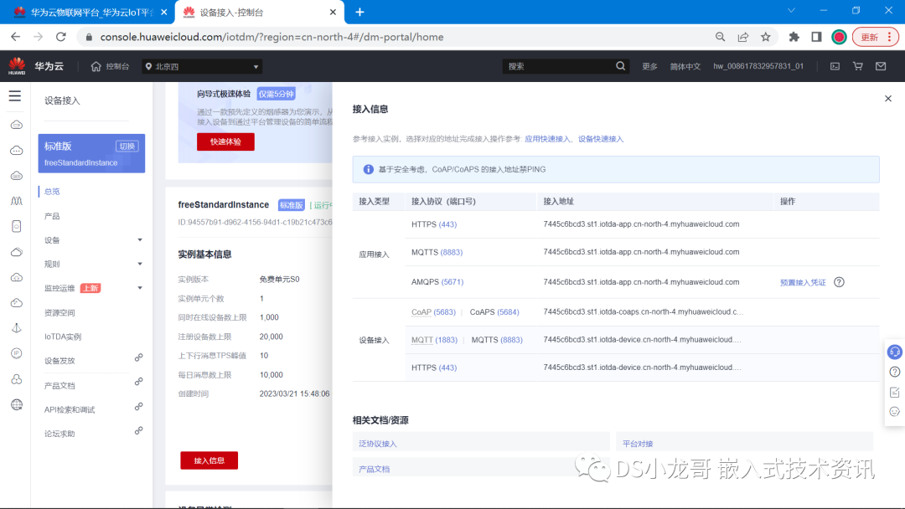Viewport: 905px width, 509px height.
Task: Click the floating question-mark help icon
Action: point(895,372)
